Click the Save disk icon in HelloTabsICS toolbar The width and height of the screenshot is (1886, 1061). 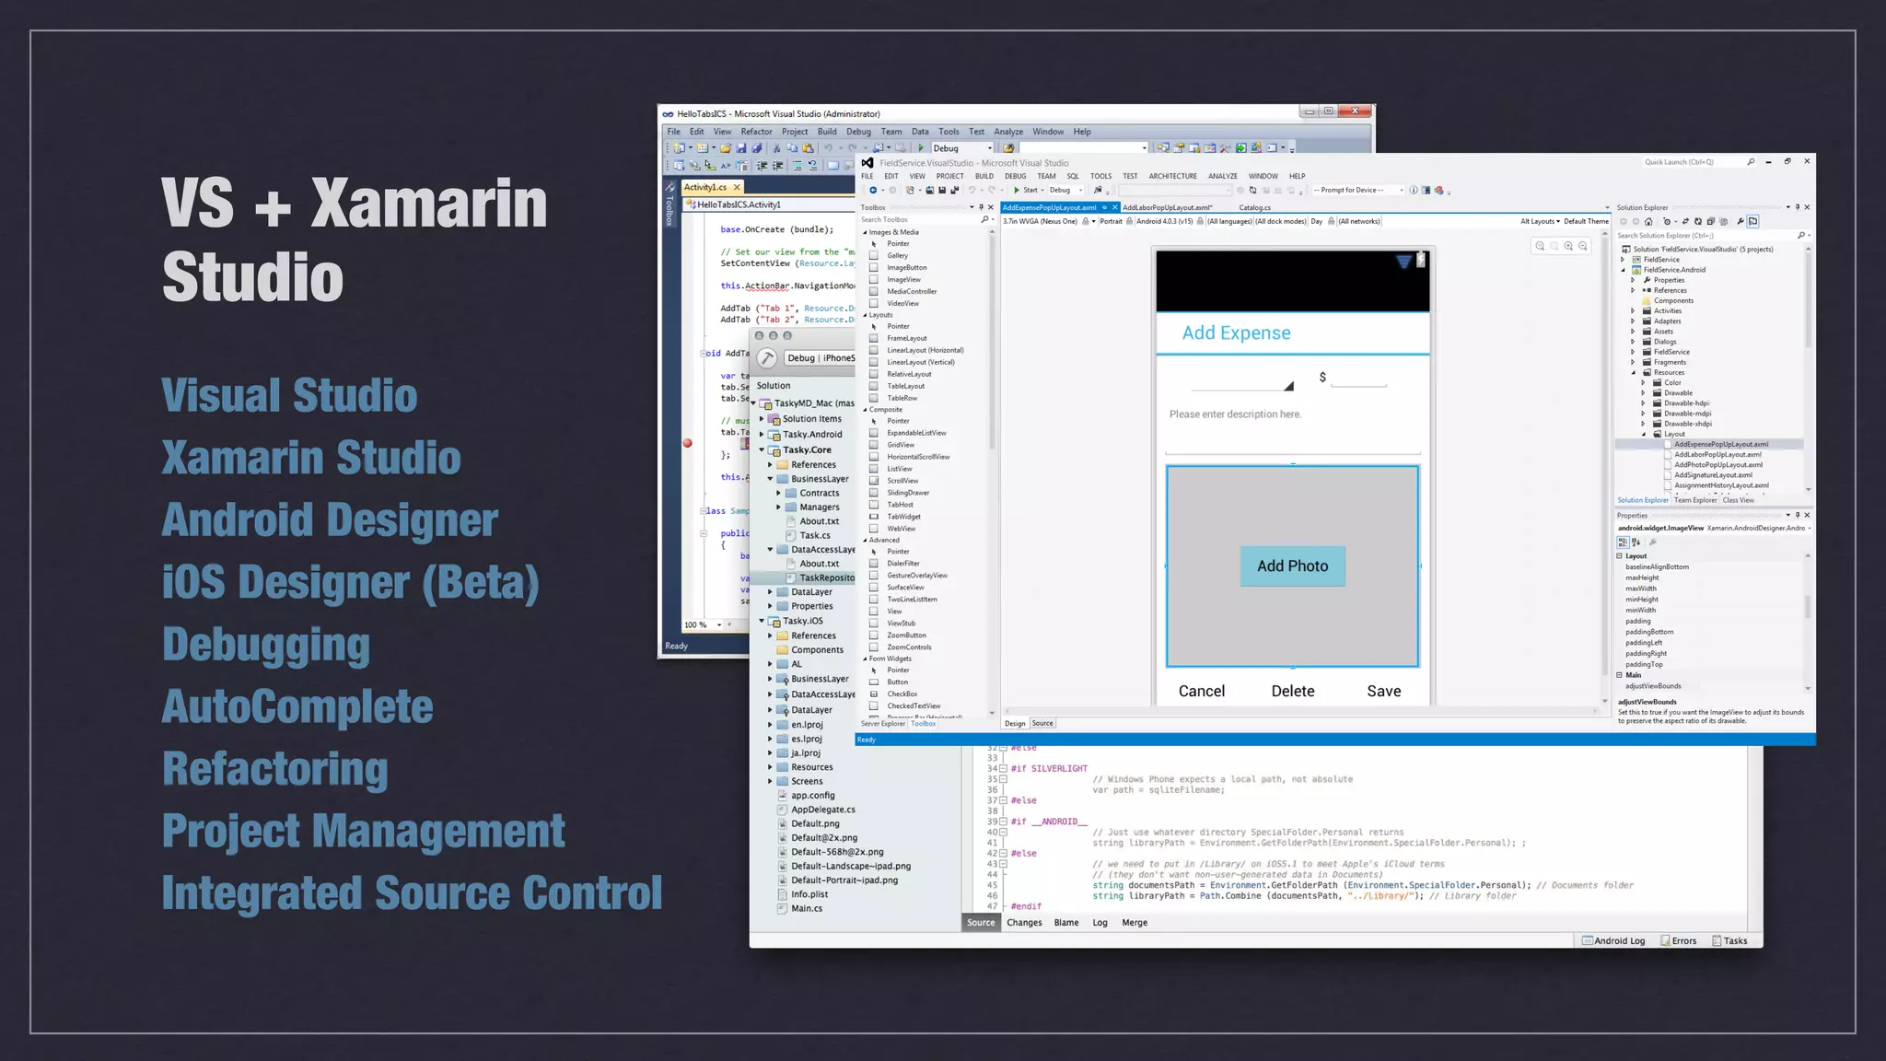(741, 148)
